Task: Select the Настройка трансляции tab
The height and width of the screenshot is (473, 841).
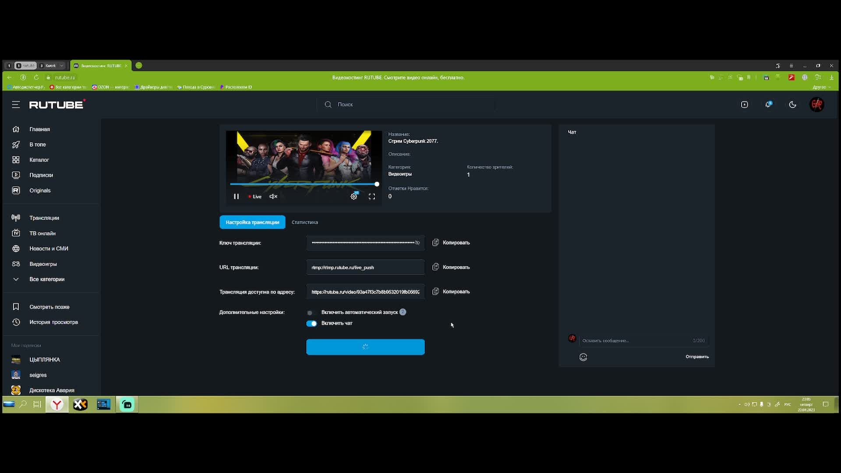Action: coord(252,222)
